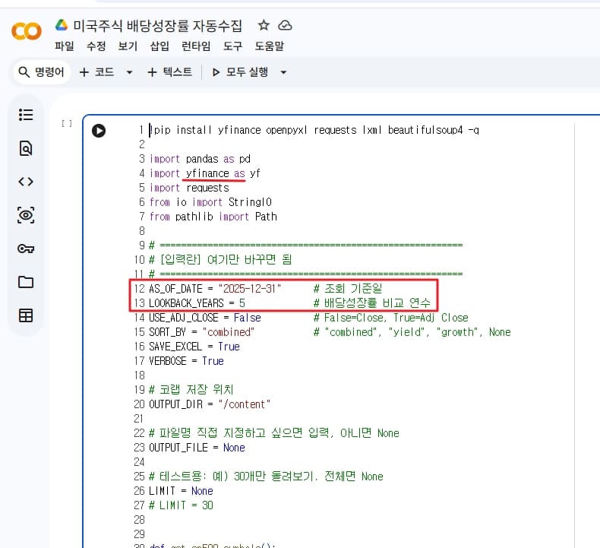Viewport: 600px width, 548px height.
Task: Click the from io import StringIO line
Action: click(210, 202)
